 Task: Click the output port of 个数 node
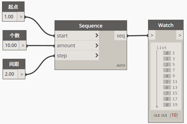pos(23,45)
